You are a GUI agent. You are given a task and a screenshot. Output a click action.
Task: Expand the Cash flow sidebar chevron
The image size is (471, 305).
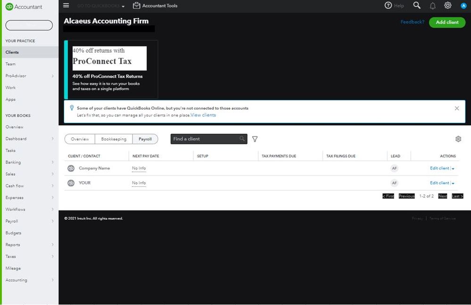coord(52,185)
